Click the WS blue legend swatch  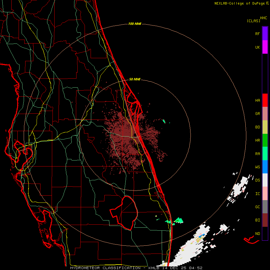[265, 167]
